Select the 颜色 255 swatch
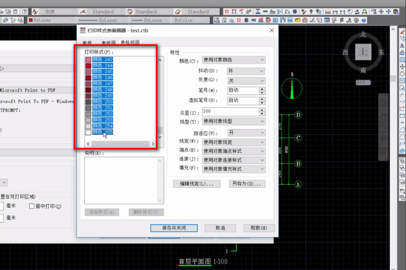The height and width of the screenshot is (270, 406). tap(88, 132)
